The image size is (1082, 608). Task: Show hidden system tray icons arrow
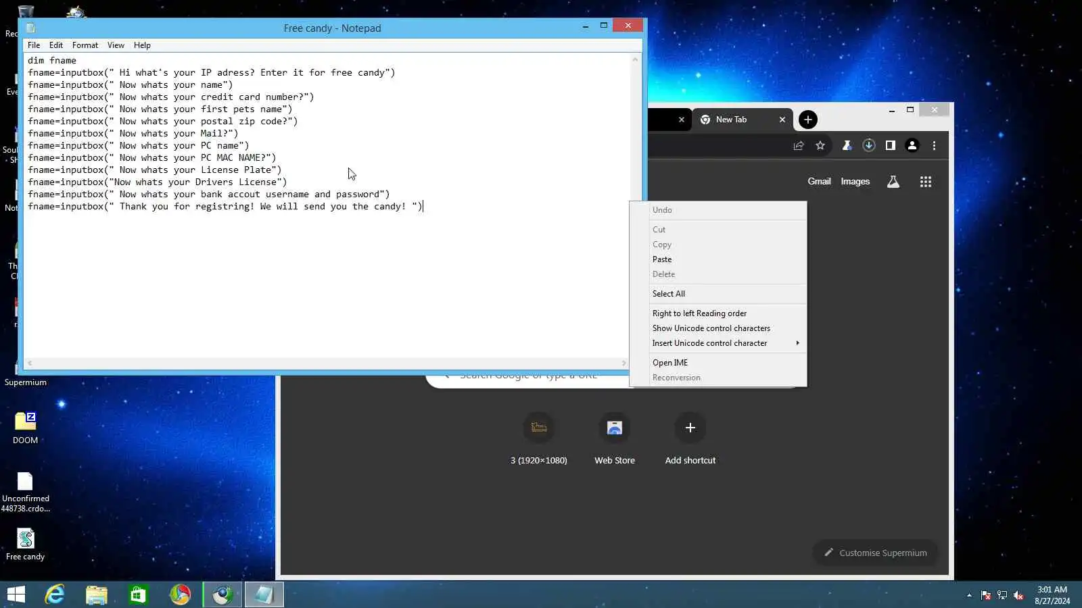point(969,595)
